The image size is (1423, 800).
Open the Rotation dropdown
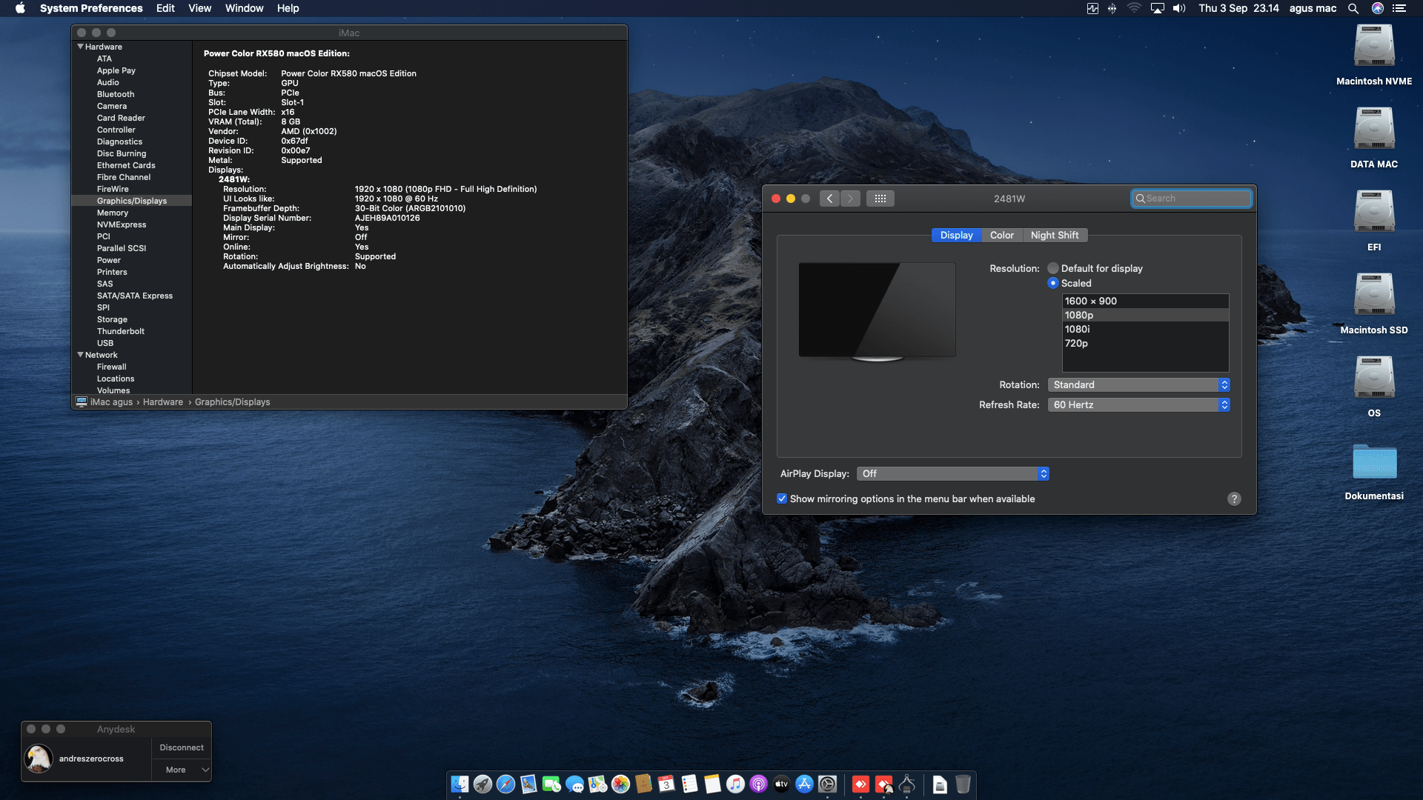coord(1138,384)
